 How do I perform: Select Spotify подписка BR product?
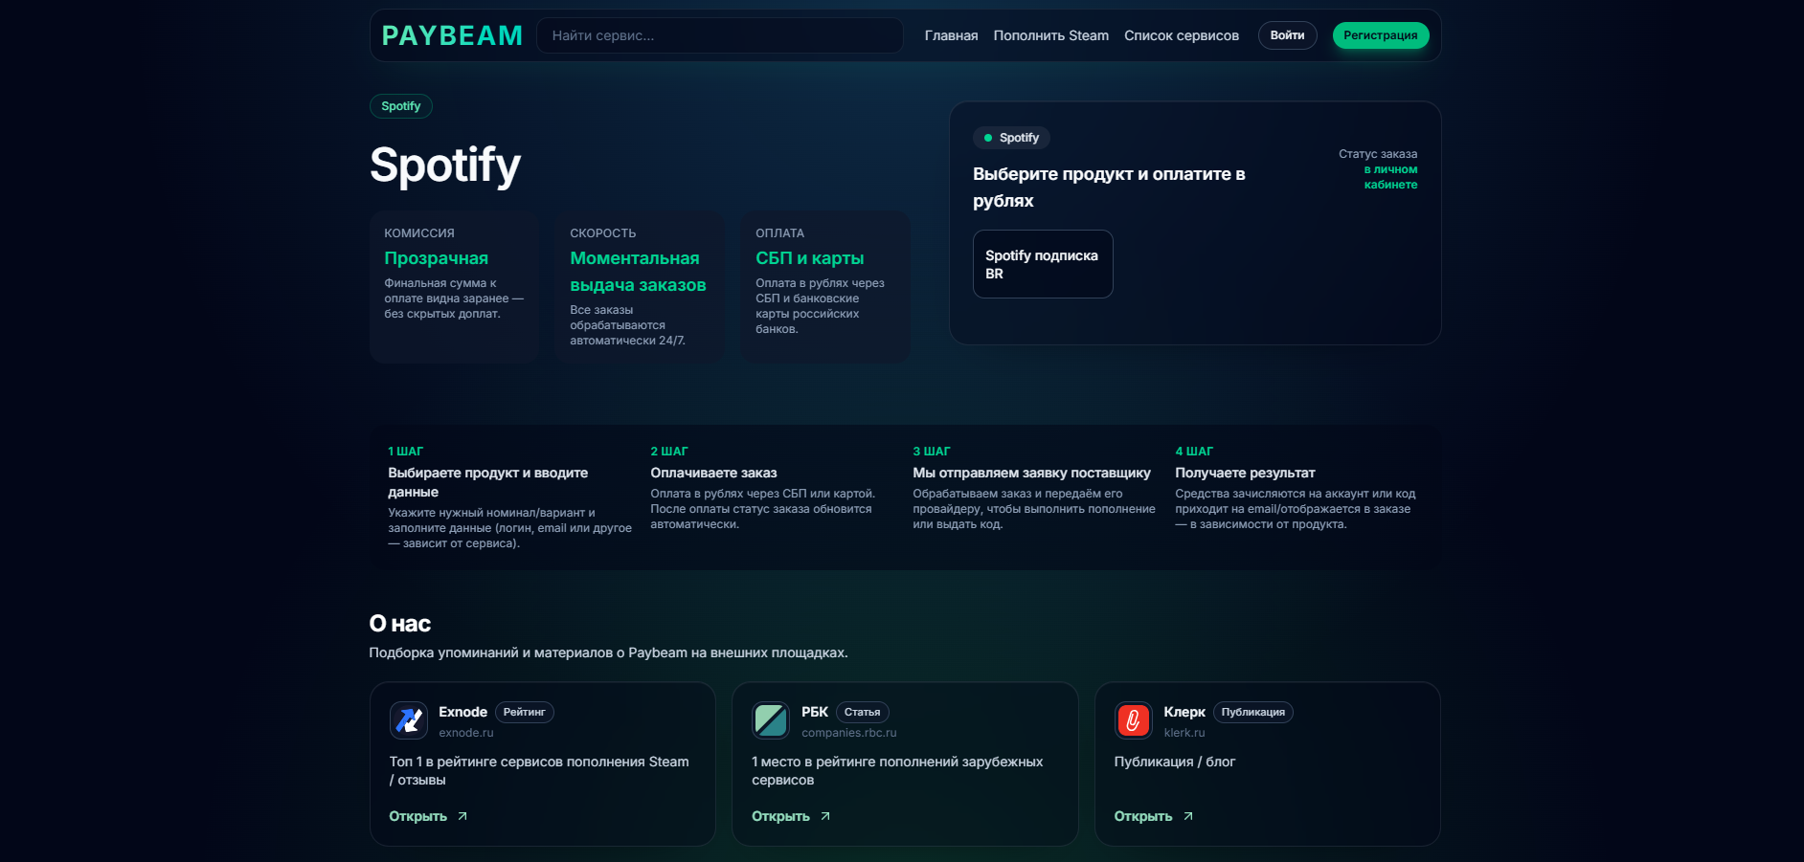point(1042,264)
